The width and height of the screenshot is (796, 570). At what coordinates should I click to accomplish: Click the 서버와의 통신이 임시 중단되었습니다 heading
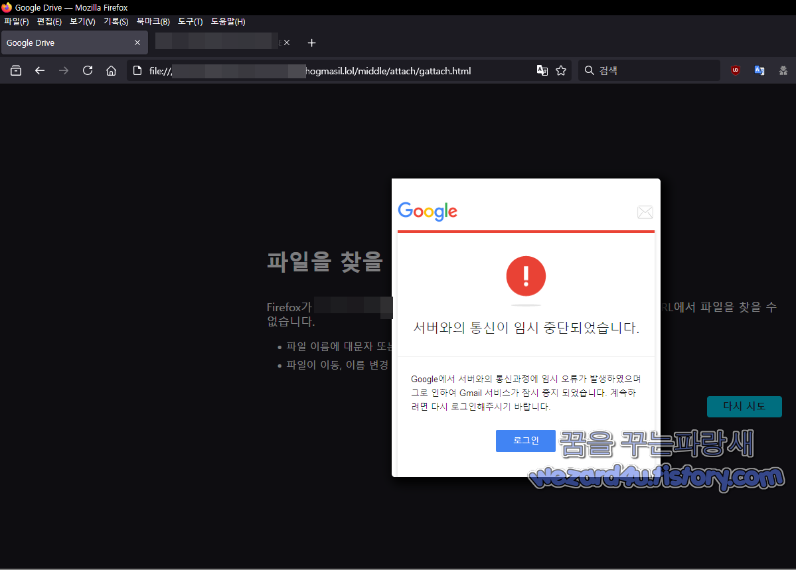[x=526, y=327]
